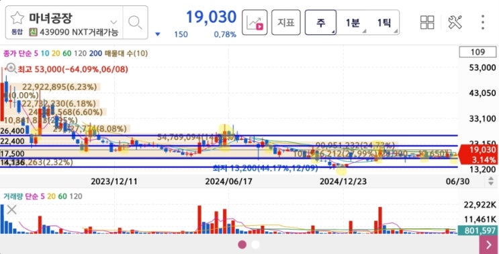Click the current price 19,030
499x254 pixels.
point(212,17)
